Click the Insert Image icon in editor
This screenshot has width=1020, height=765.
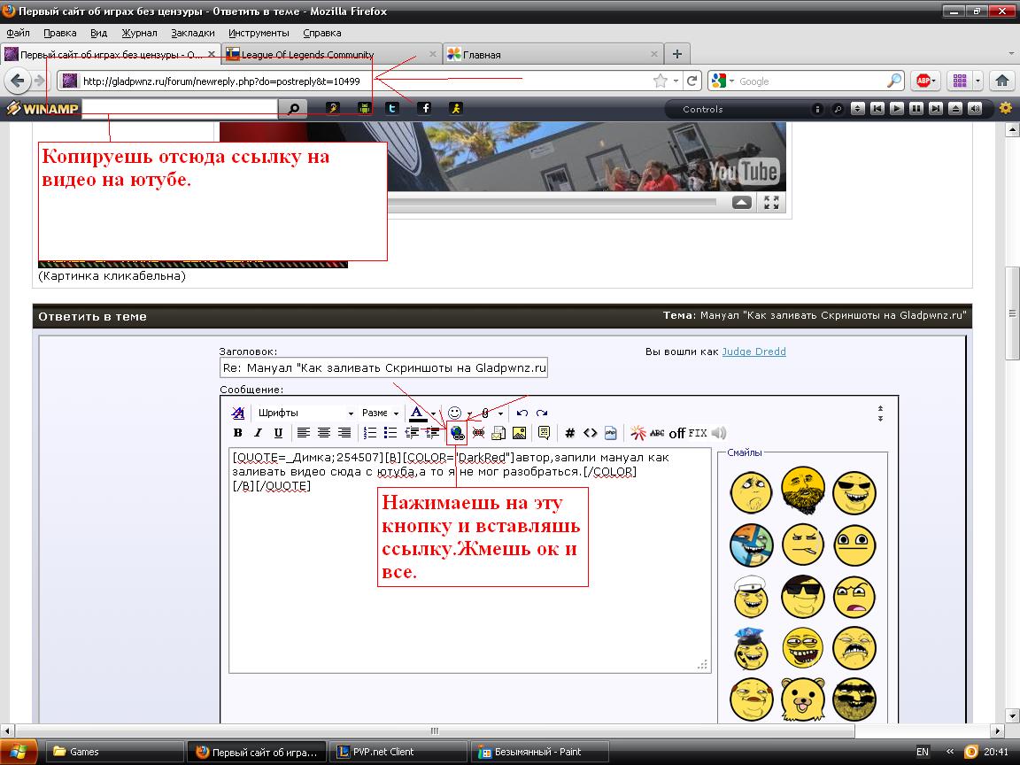click(519, 433)
